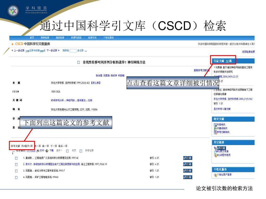Open the 检索历史 nav tab

[92, 38]
